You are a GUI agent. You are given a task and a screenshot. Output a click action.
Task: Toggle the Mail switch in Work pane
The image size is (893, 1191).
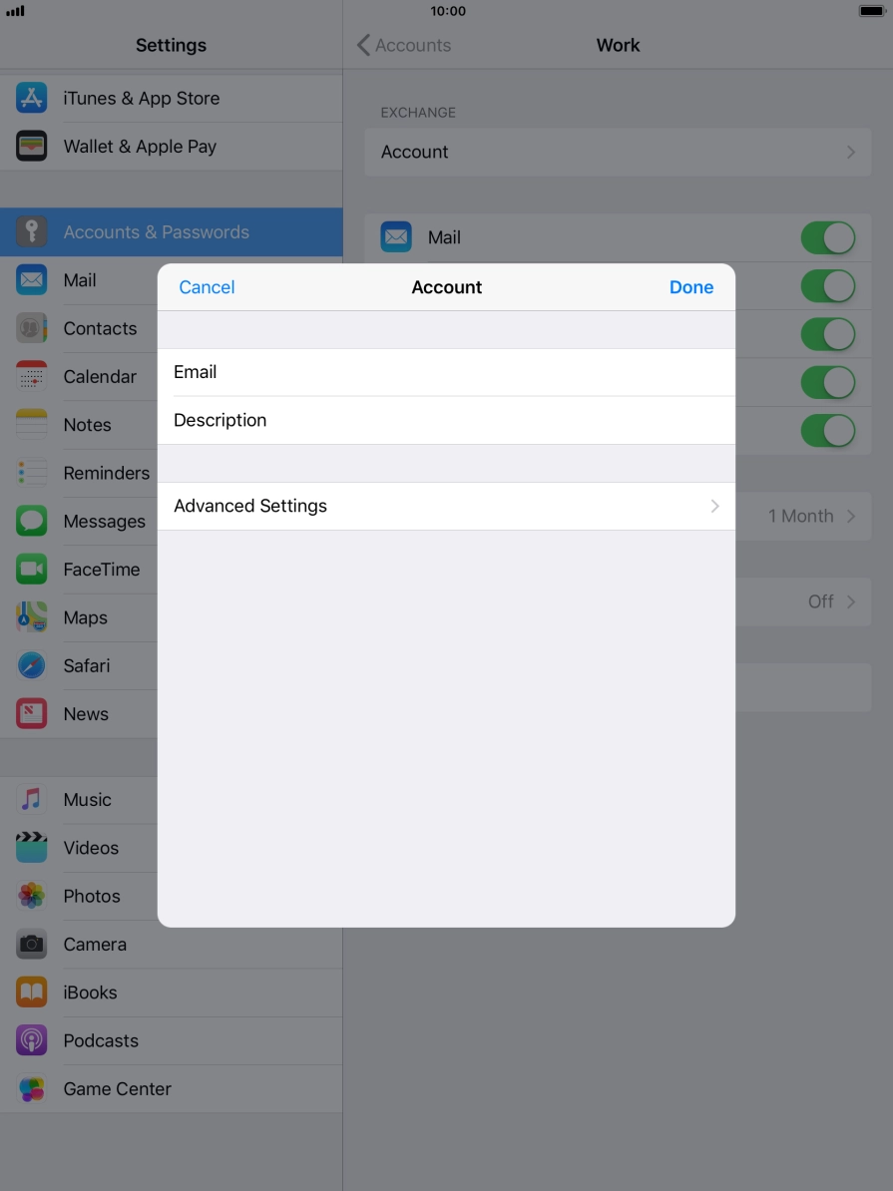tap(827, 237)
